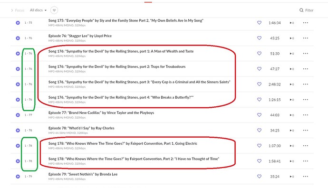Open three-dot menu for Fairport Part 2
The image size is (328, 188).
tap(305, 161)
